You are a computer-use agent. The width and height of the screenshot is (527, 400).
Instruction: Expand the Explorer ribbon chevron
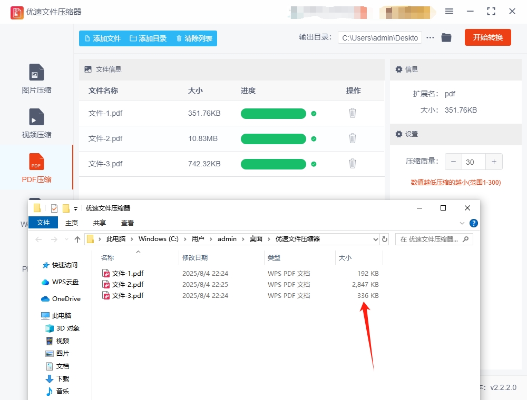462,223
